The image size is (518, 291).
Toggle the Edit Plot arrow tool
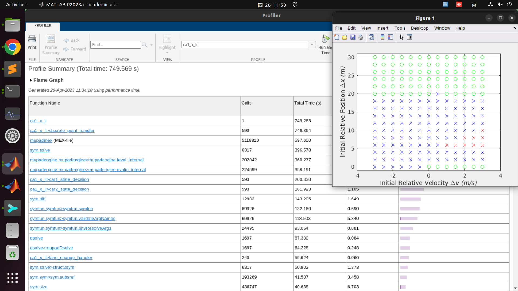401,37
